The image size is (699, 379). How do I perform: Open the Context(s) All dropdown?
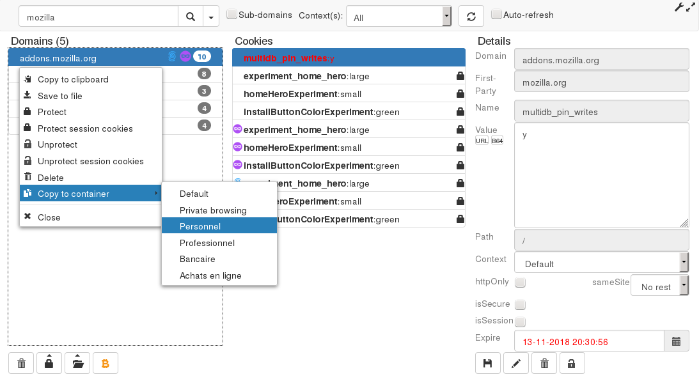399,17
